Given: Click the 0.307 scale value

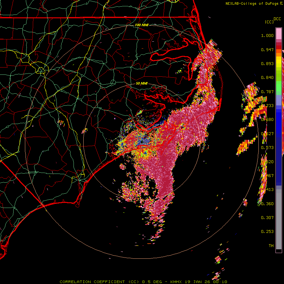Looking at the screenshot, I should click(x=267, y=217).
